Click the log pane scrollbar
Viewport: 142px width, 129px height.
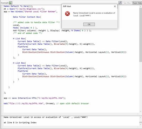(x=141, y=122)
